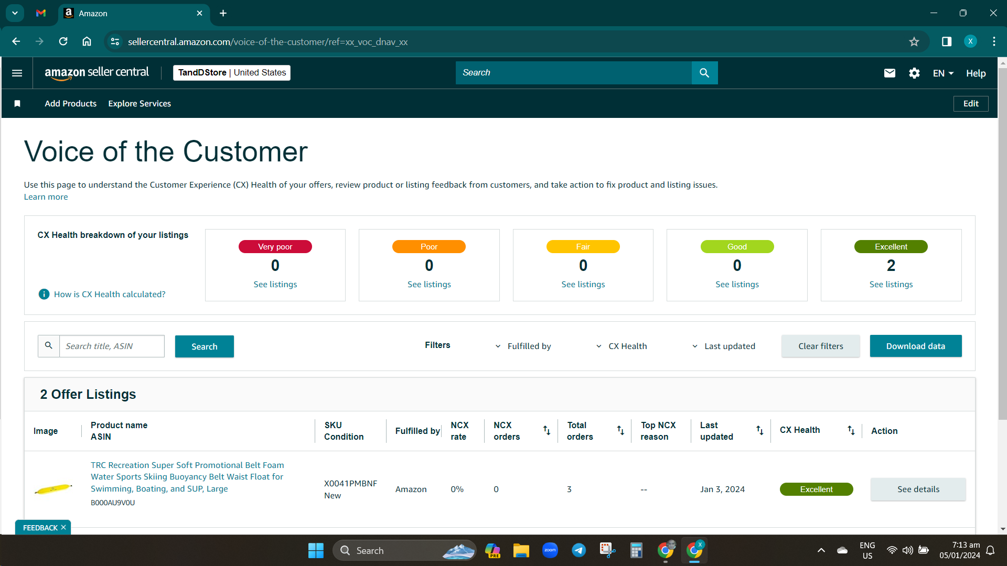This screenshot has height=566, width=1007.
Task: Close the Feedback tab
Action: pyautogui.click(x=63, y=527)
